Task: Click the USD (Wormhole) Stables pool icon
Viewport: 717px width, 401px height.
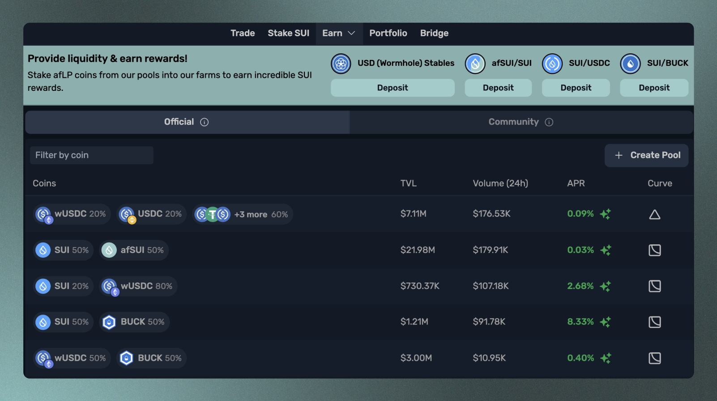Action: [341, 64]
